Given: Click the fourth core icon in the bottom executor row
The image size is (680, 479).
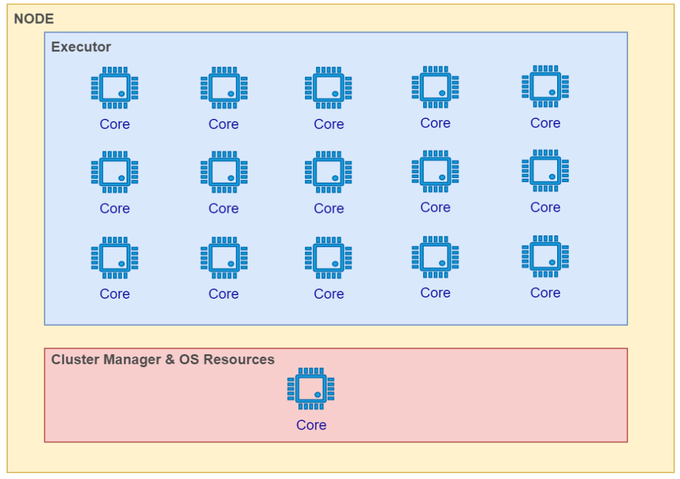Looking at the screenshot, I should 435,257.
